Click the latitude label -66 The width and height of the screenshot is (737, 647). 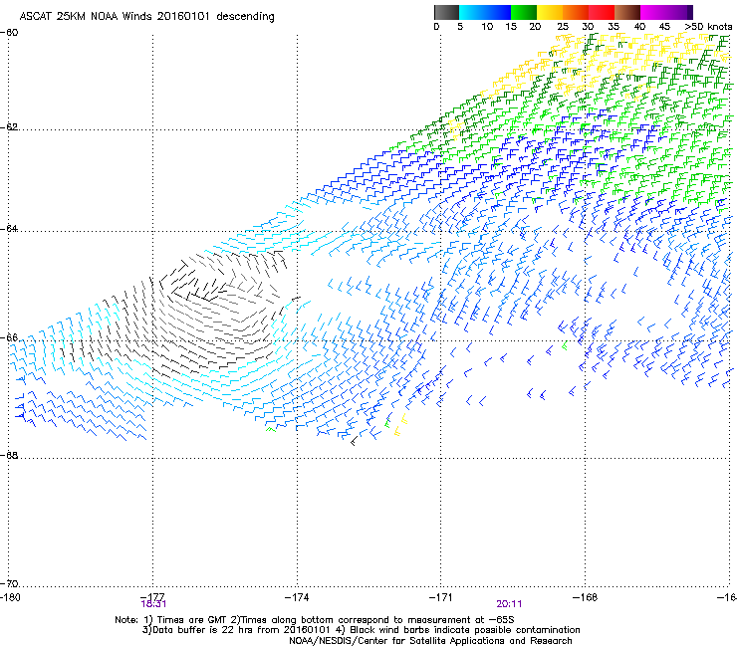(9, 337)
